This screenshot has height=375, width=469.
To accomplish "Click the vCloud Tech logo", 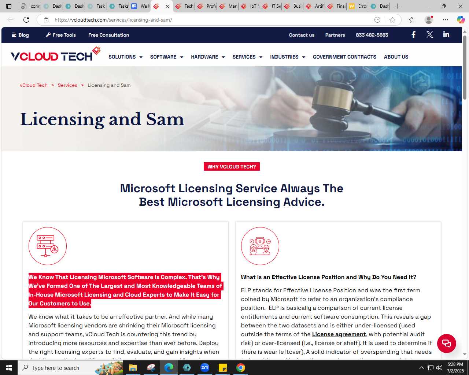I will coord(56,54).
